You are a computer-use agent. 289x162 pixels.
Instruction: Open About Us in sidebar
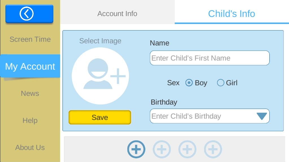(x=30, y=147)
